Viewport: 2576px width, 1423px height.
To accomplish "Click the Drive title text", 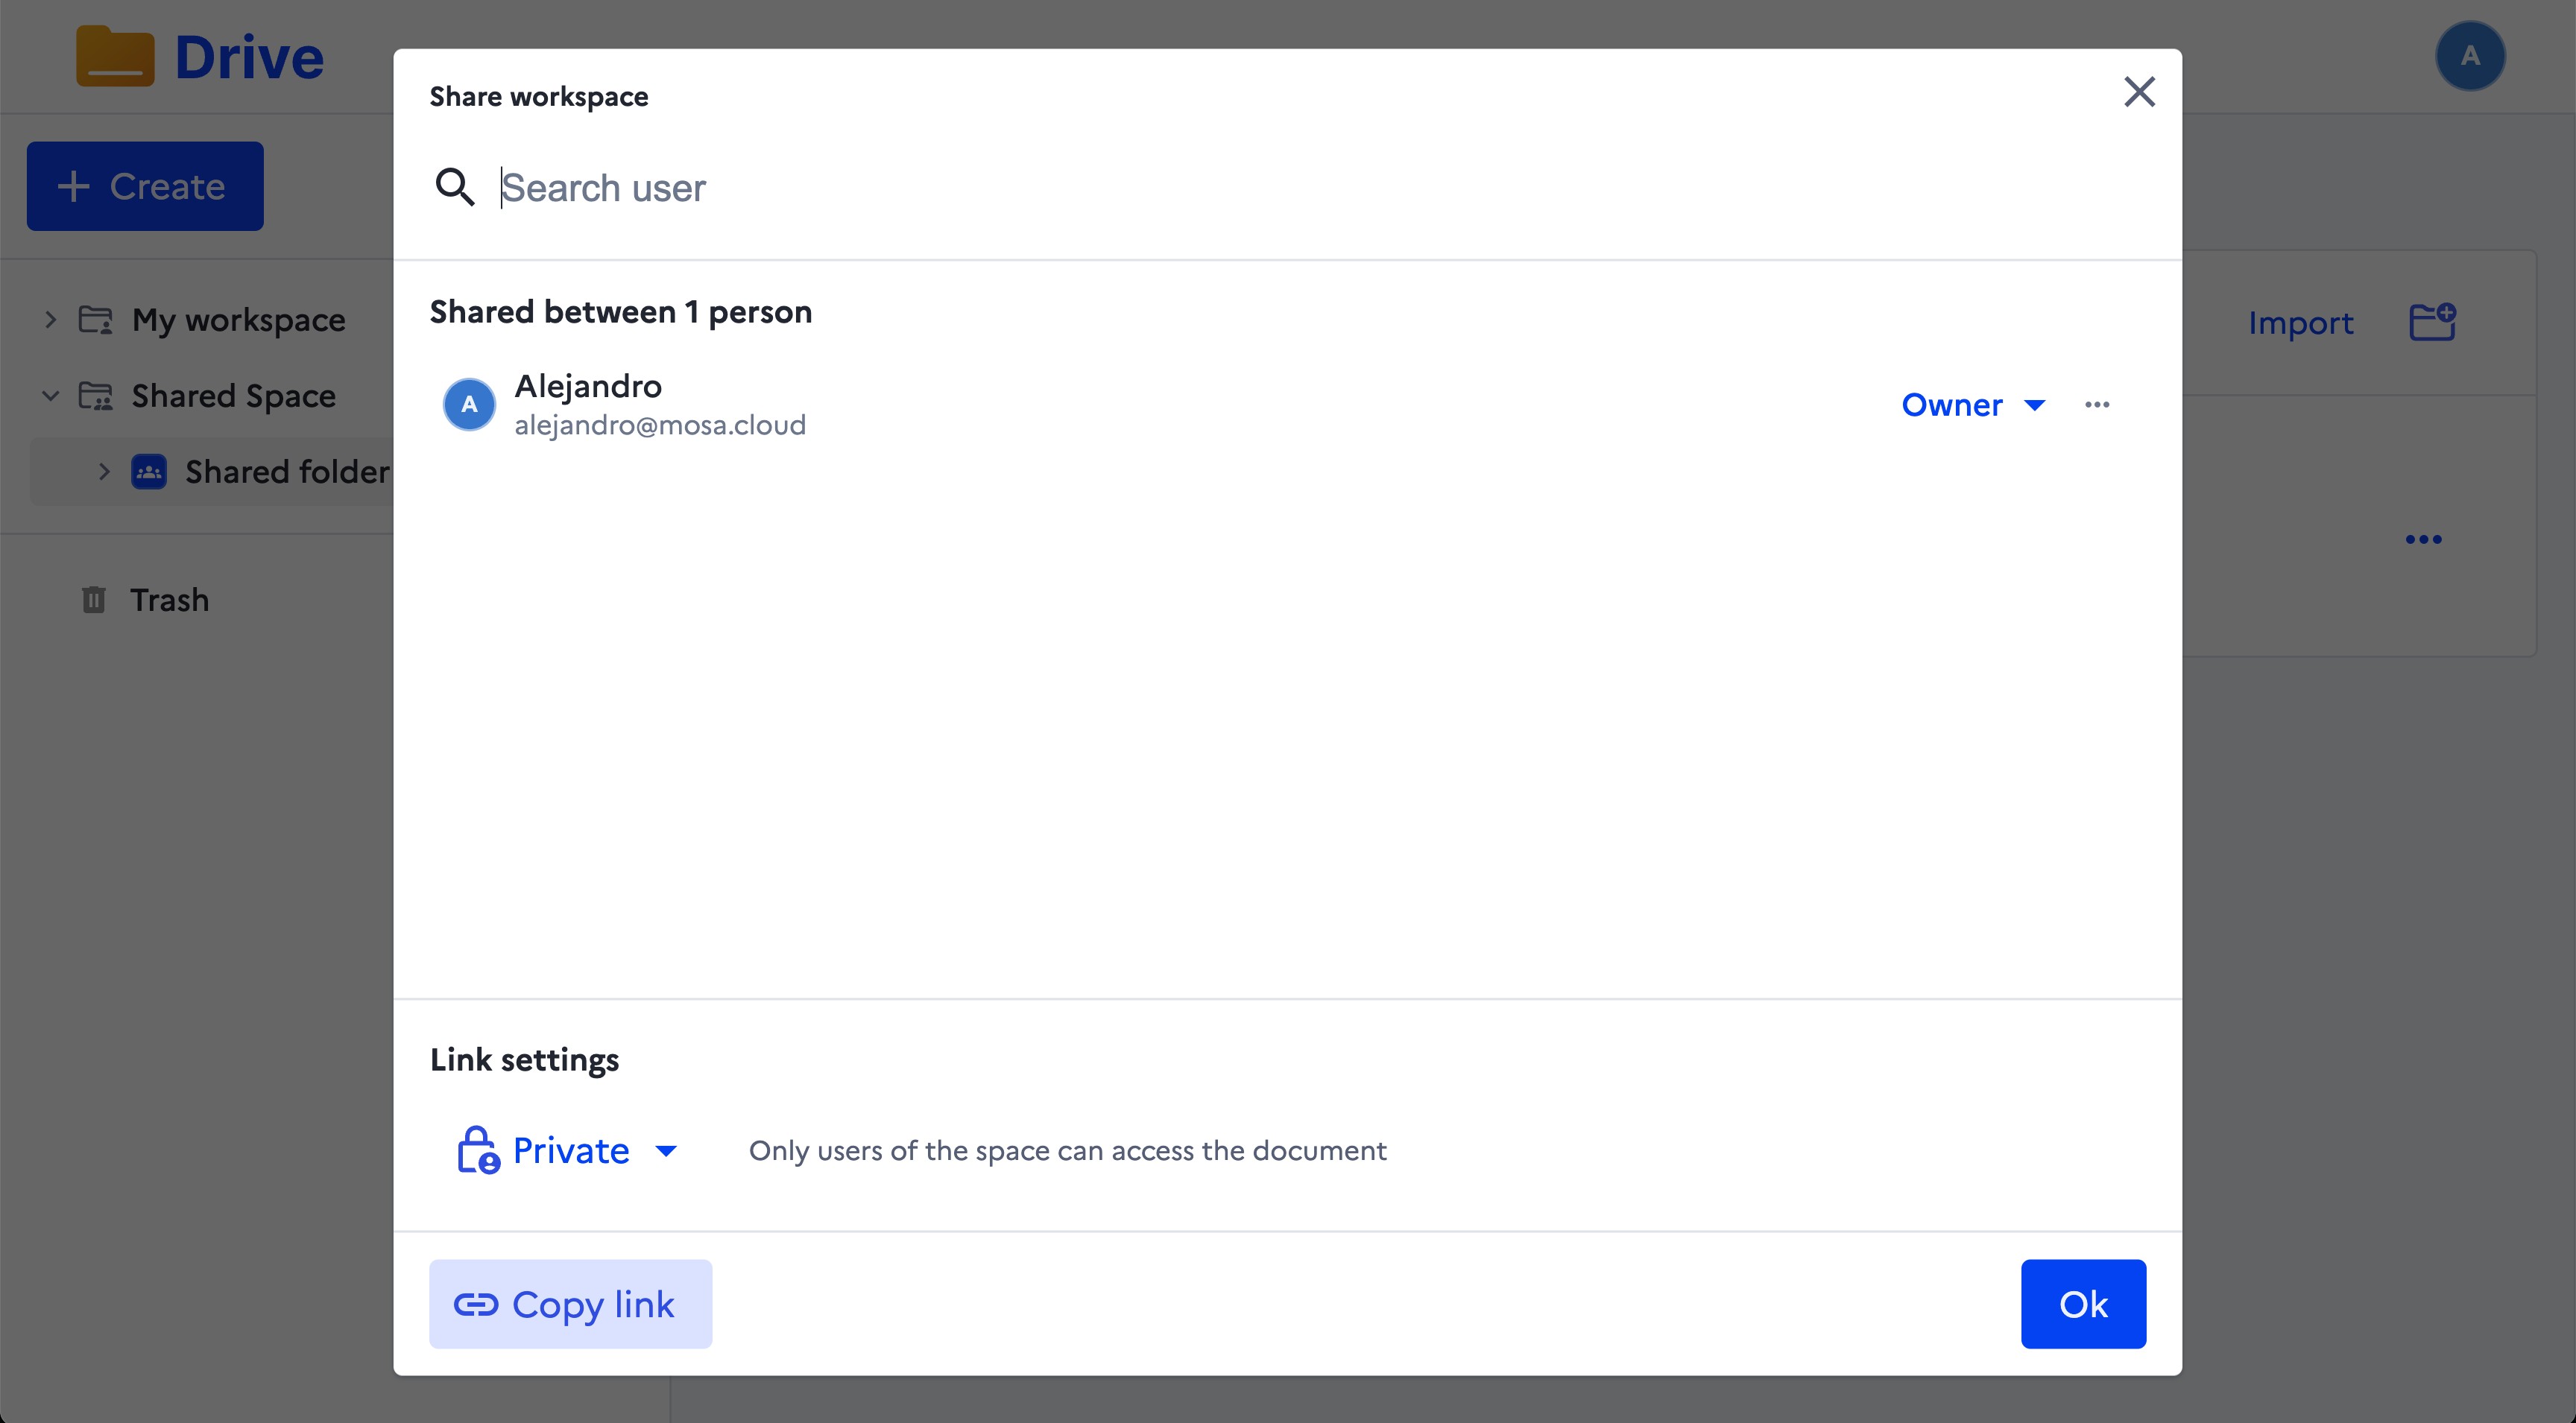I will [x=249, y=57].
